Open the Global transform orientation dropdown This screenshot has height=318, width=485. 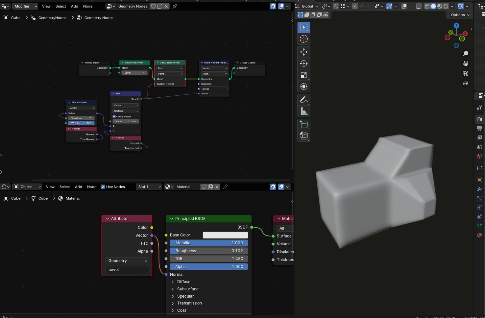coord(307,6)
